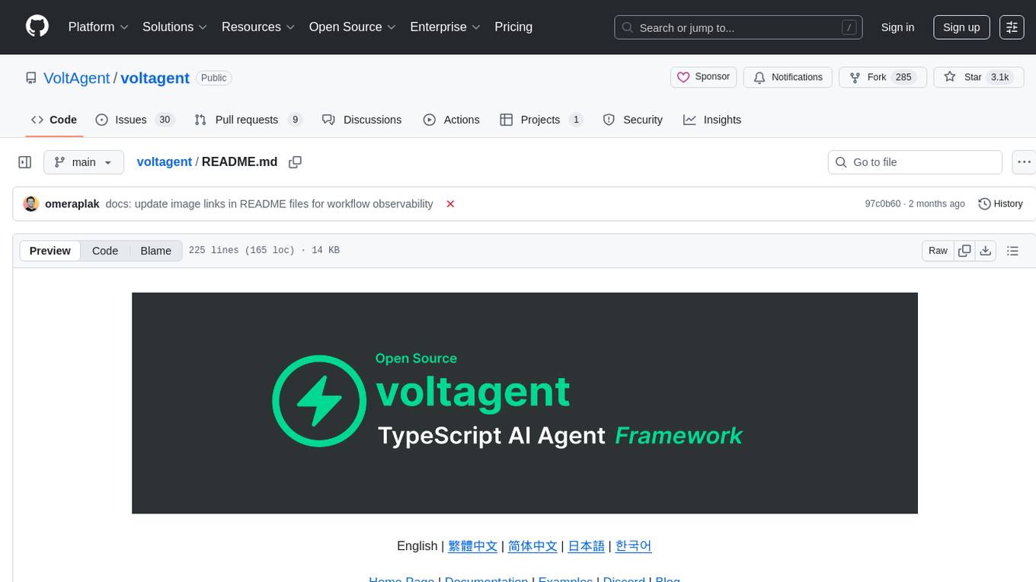Image resolution: width=1036 pixels, height=582 pixels.
Task: Switch to the Insights tab
Action: (712, 120)
